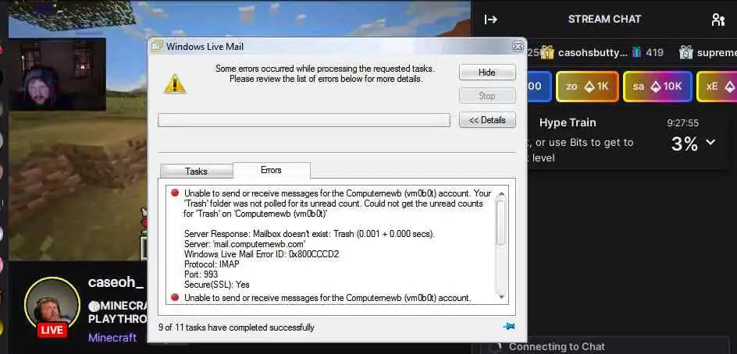Click the caseoh_ channel name
Screen dimensions: 737x354
(x=116, y=282)
